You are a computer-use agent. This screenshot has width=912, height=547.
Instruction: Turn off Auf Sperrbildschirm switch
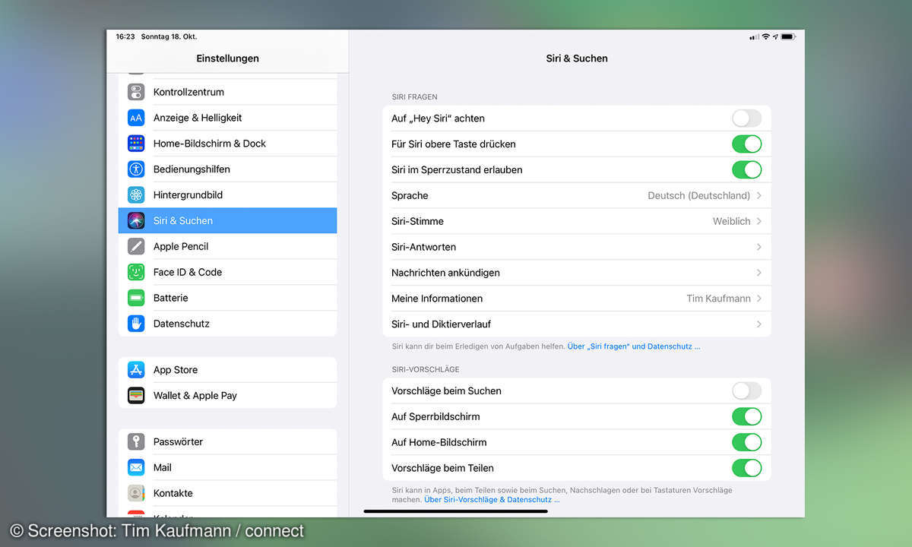[x=746, y=417]
